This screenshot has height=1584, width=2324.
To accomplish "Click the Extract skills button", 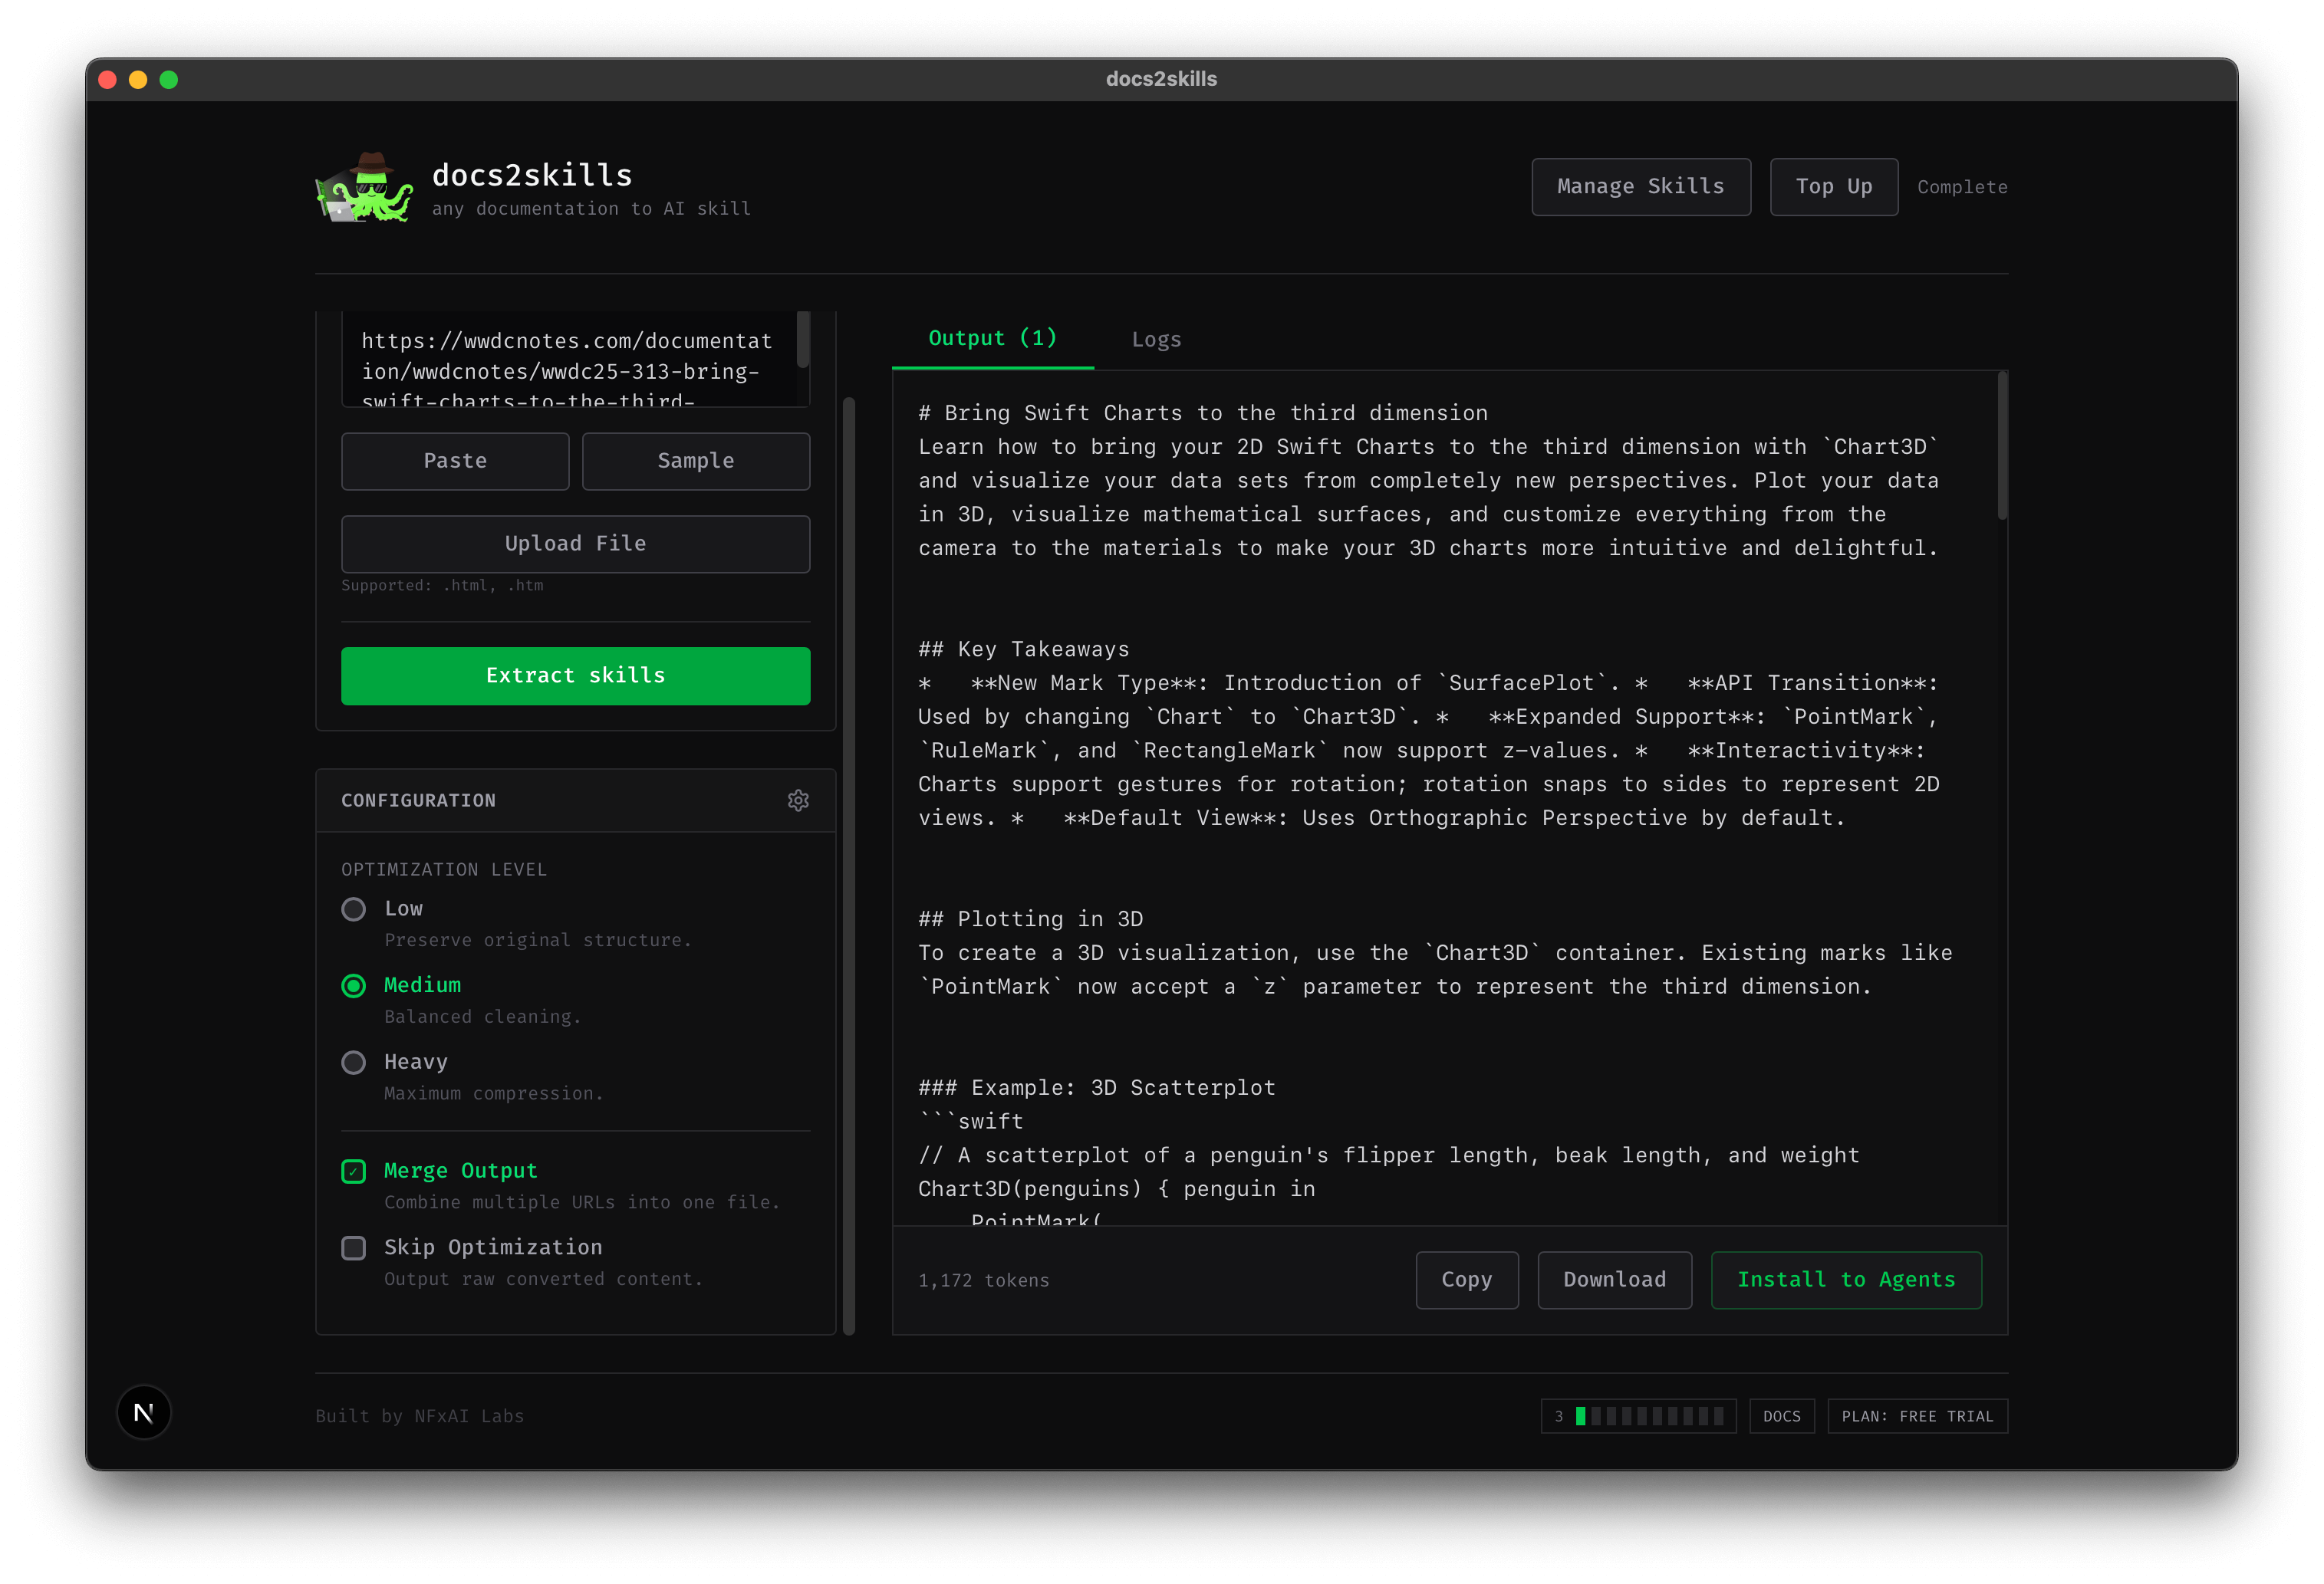I will [575, 675].
